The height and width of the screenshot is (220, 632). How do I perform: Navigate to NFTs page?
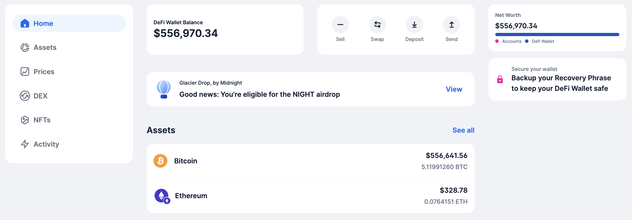pyautogui.click(x=42, y=120)
